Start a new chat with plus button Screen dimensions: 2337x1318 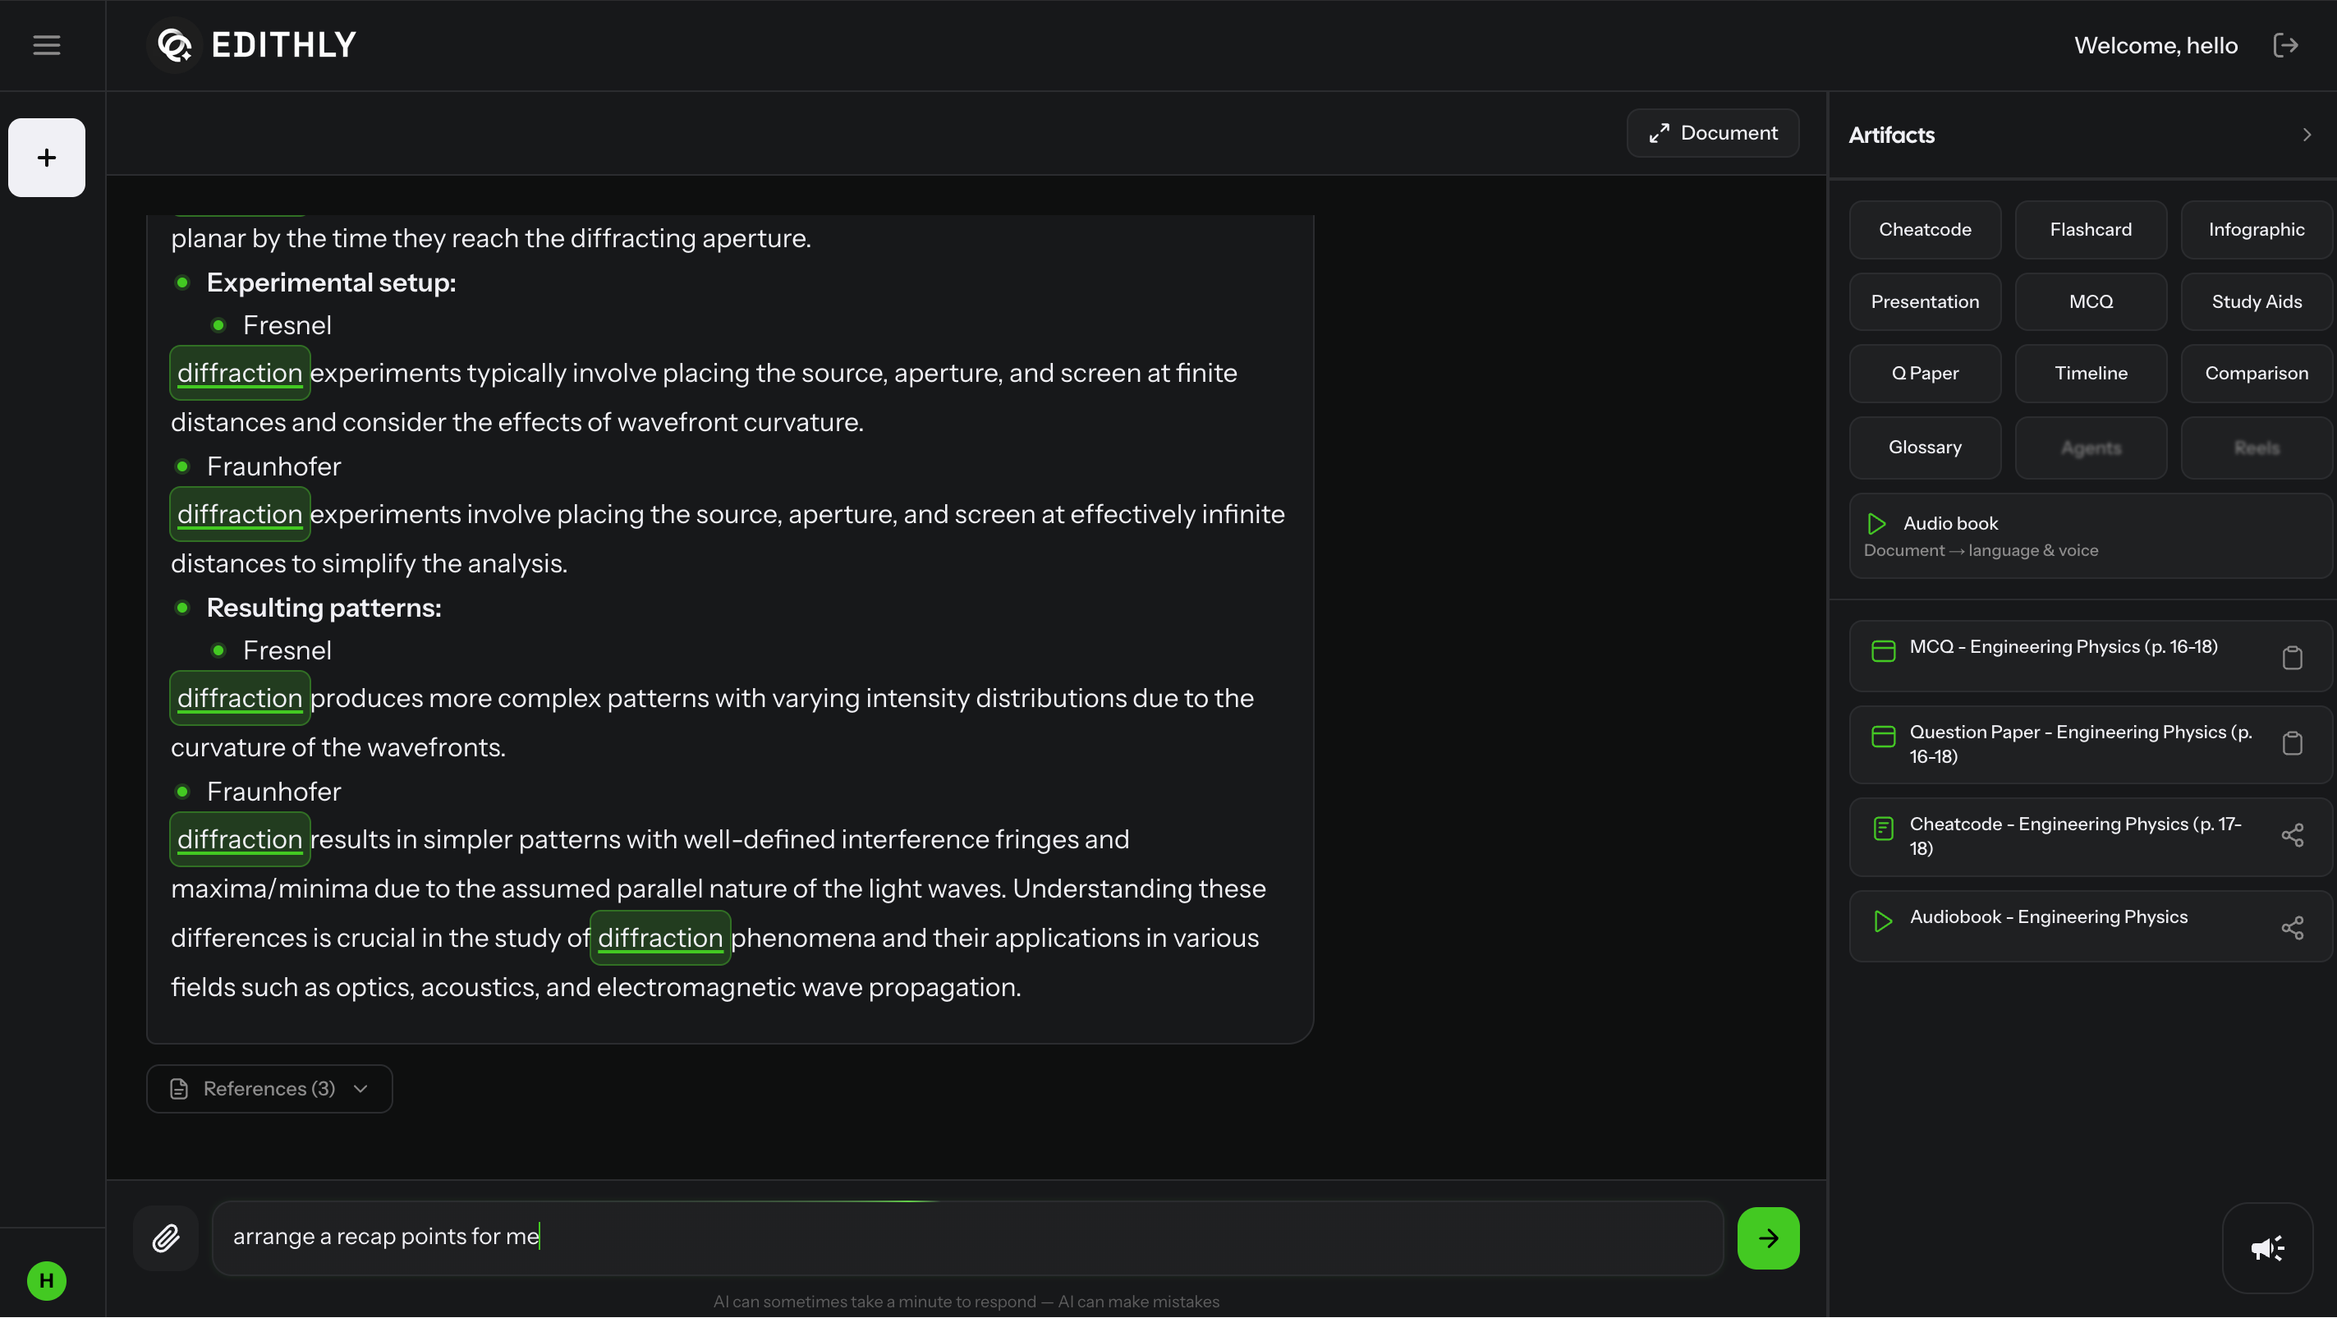pos(46,158)
